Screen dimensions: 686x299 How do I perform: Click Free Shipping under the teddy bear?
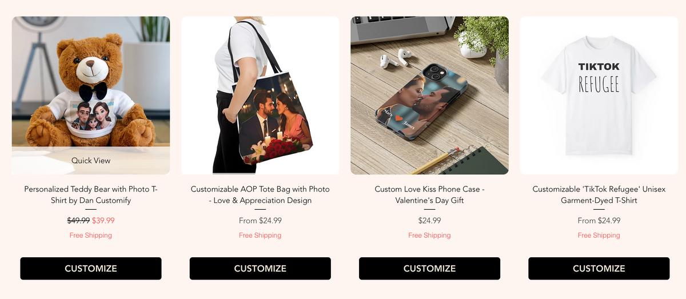coord(91,236)
